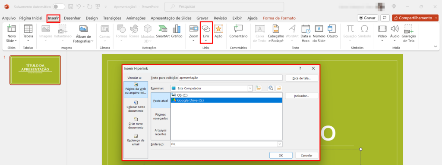Start Gravação de Tela
442x165 pixels.
pyautogui.click(x=409, y=34)
